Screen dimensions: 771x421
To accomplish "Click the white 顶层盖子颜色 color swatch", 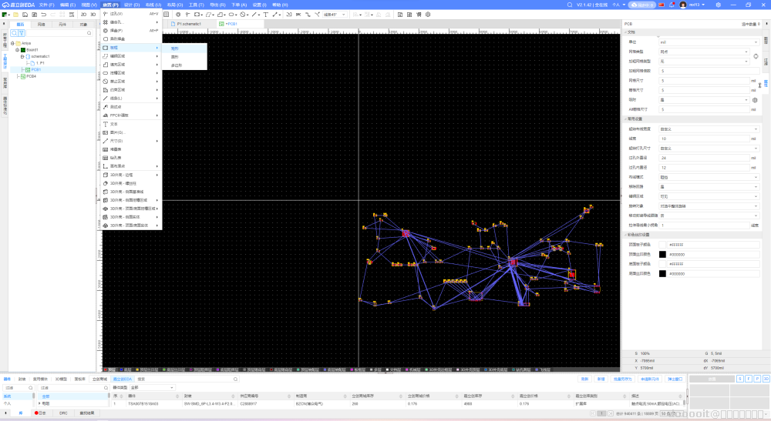I will click(662, 245).
